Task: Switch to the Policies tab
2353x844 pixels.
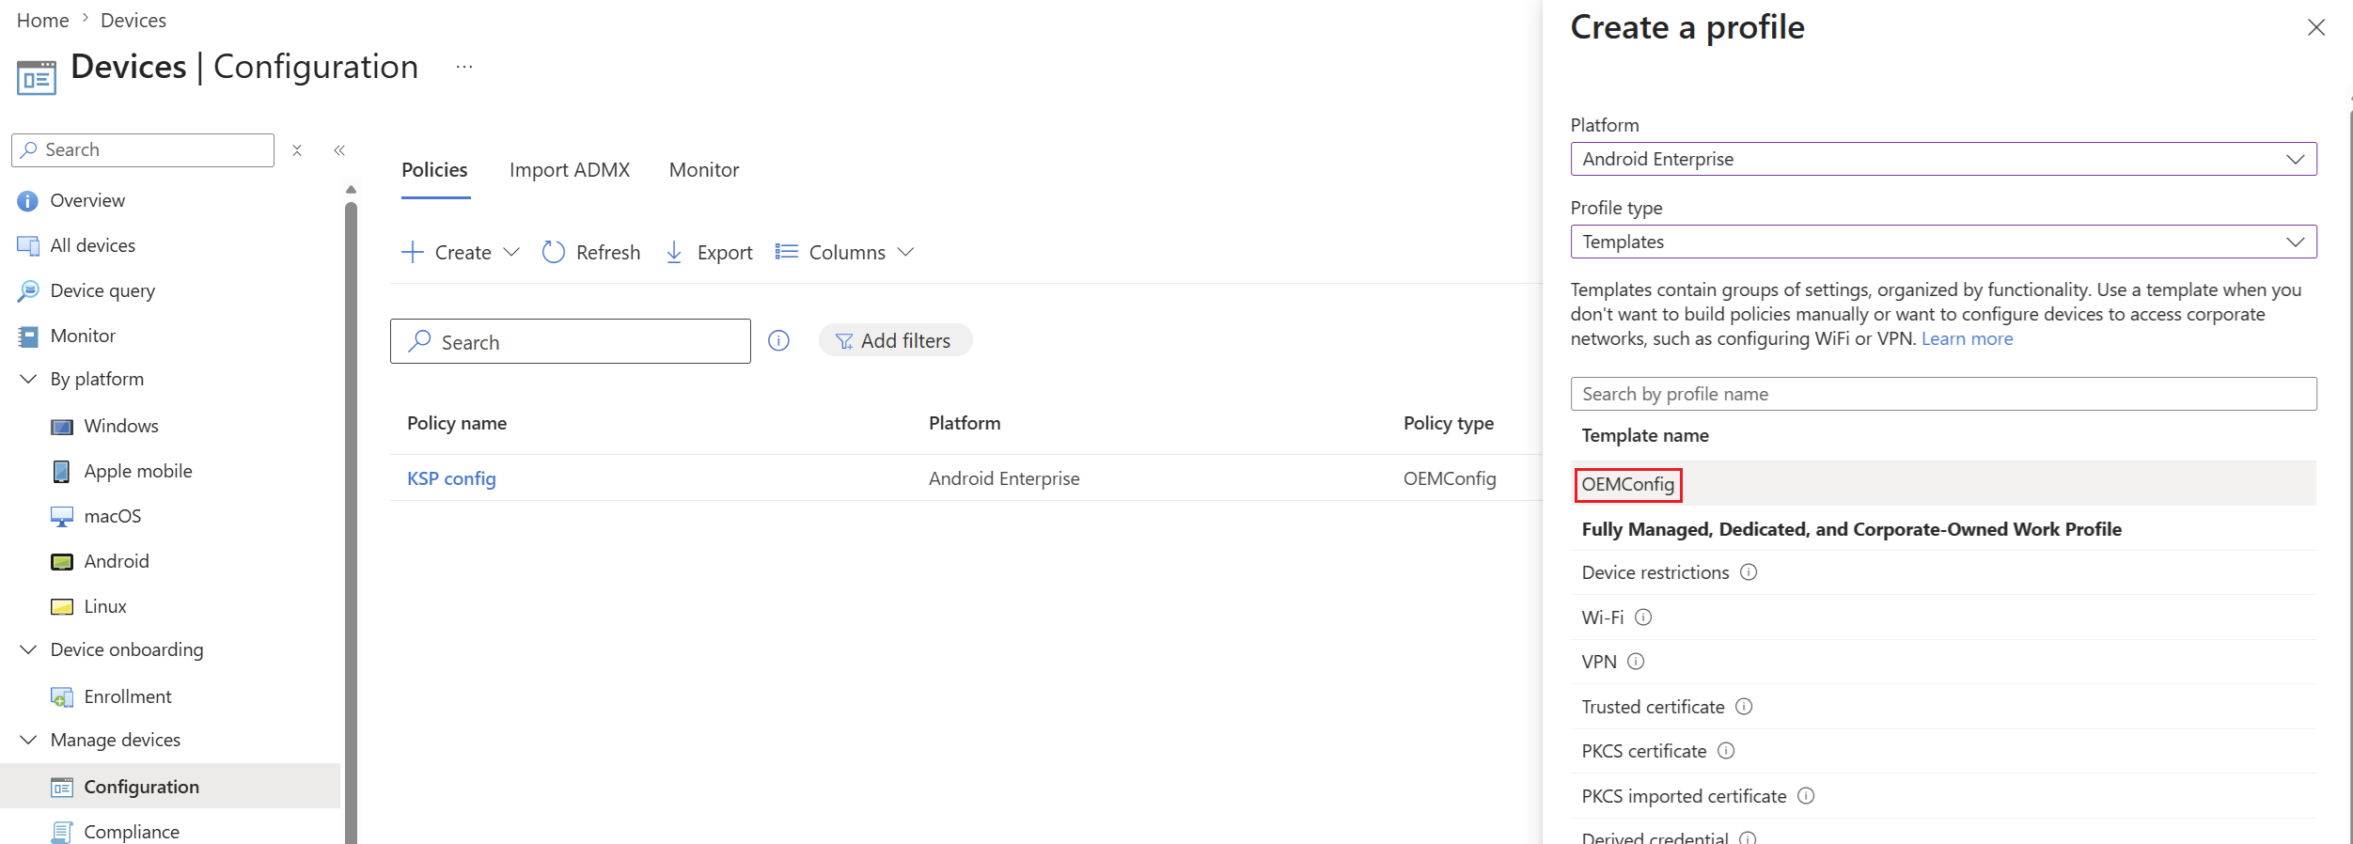Action: coord(434,170)
